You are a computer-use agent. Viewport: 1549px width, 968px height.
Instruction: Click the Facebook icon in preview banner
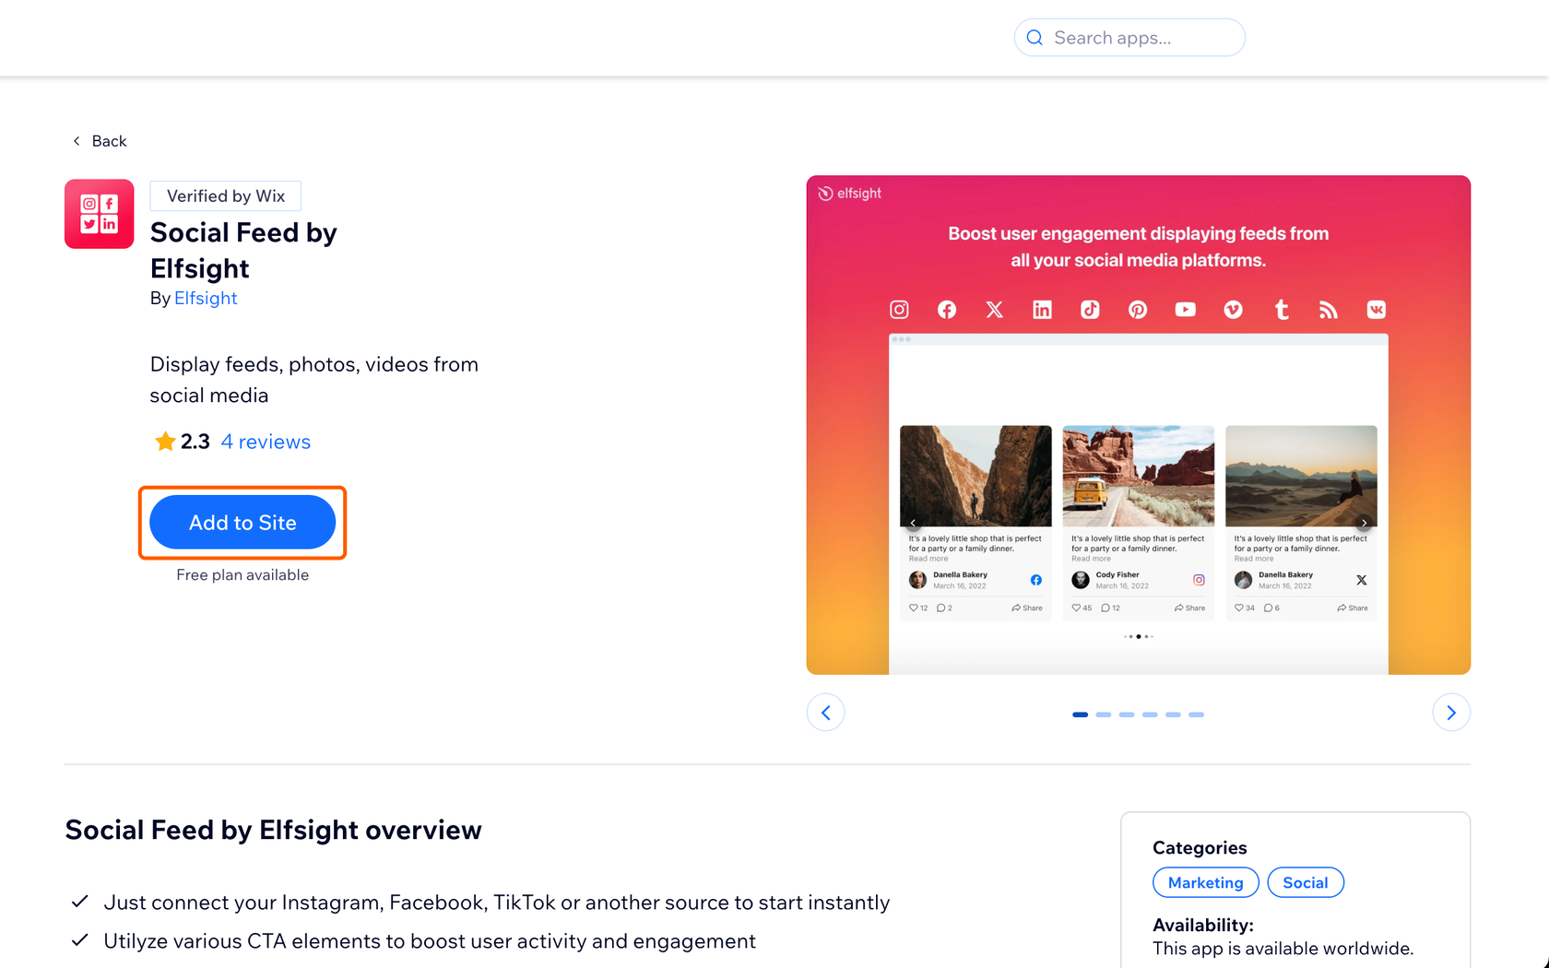click(947, 310)
